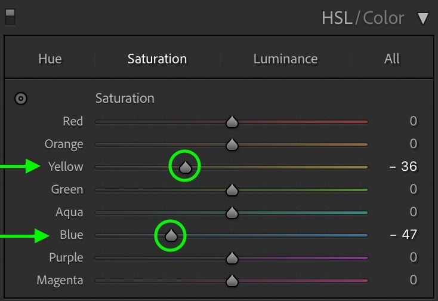
Task: Click the Yellow value field showing -36
Action: click(403, 167)
